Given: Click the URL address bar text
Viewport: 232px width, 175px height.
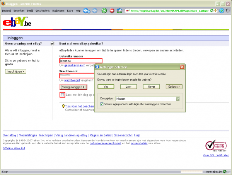Looking at the screenshot, I should click(x=170, y=11).
